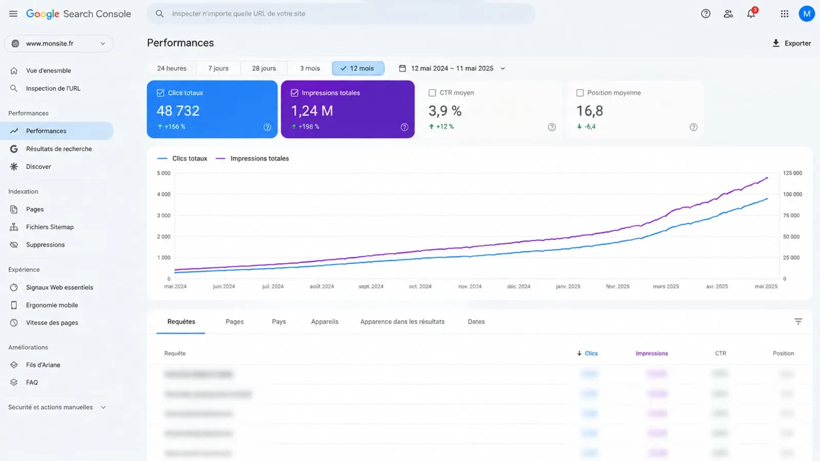Open the table filter icon
Viewport: 820px width, 461px height.
pos(798,322)
